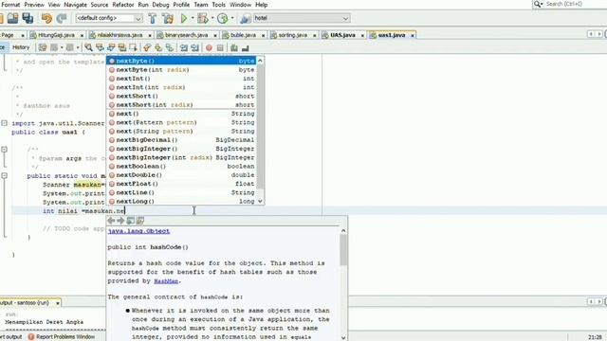Switch to sorting.java tab
This screenshot has height=341, width=607.
293,35
